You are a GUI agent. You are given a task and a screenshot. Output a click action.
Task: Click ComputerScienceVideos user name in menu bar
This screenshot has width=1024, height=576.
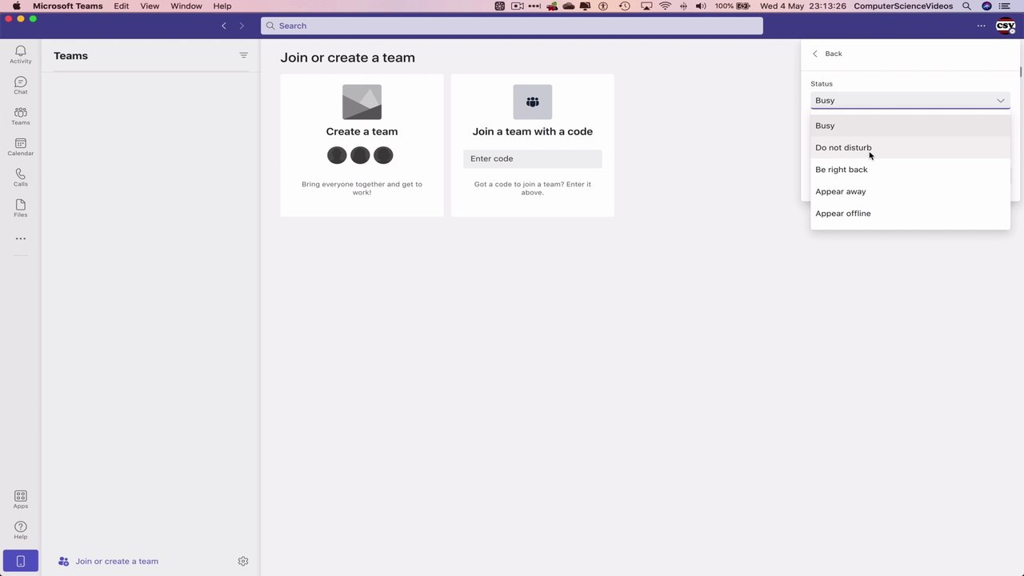pyautogui.click(x=903, y=6)
